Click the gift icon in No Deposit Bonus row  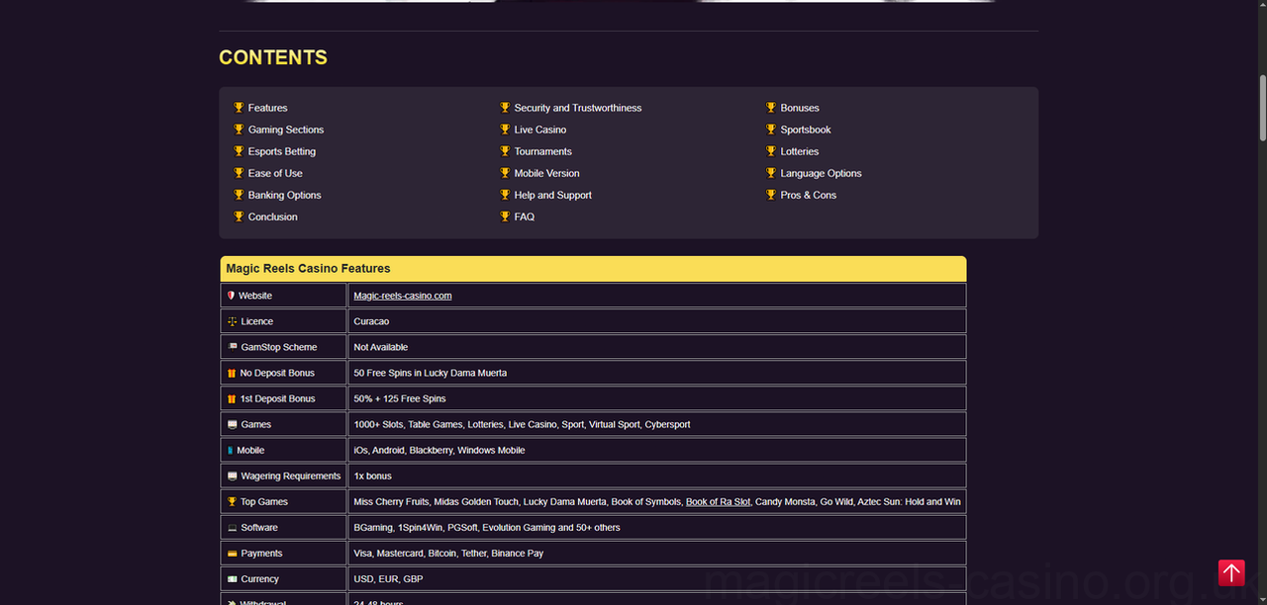coord(232,373)
